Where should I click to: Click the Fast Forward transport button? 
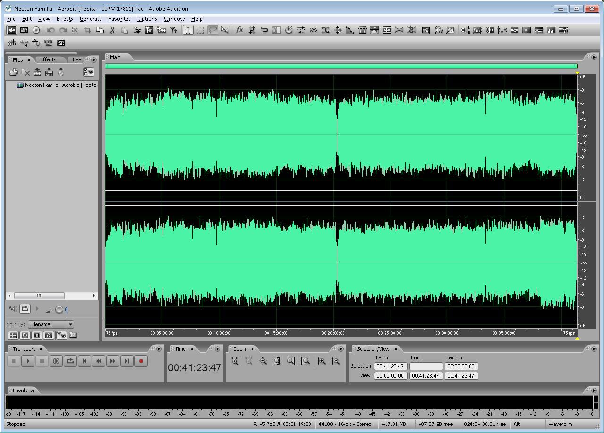(113, 361)
